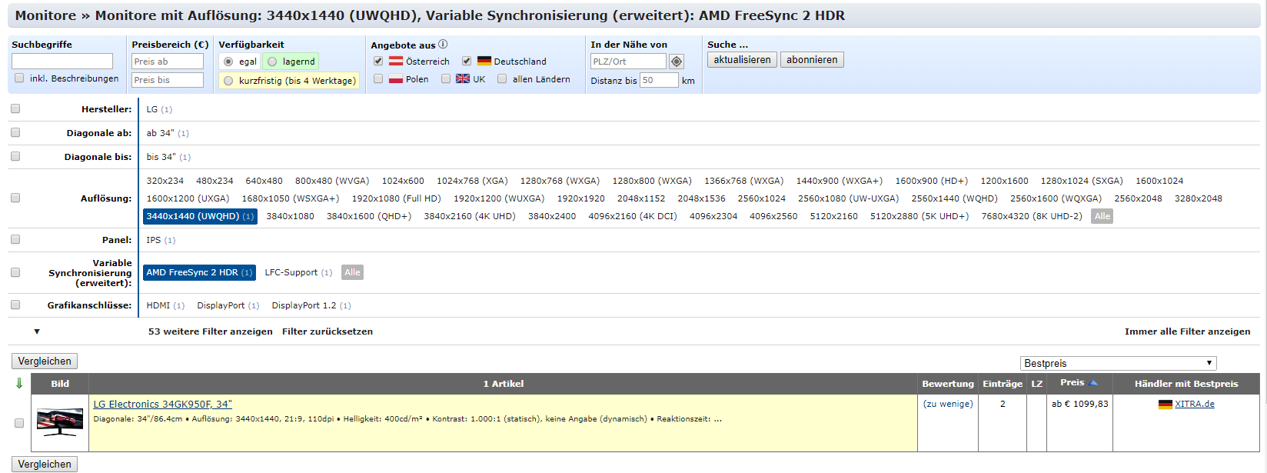Select 3840x2160 (4K UHD) resolution

pyautogui.click(x=470, y=216)
